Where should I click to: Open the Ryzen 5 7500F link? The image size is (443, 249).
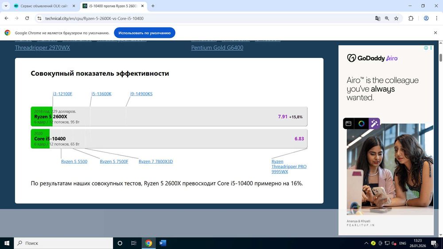tap(114, 161)
